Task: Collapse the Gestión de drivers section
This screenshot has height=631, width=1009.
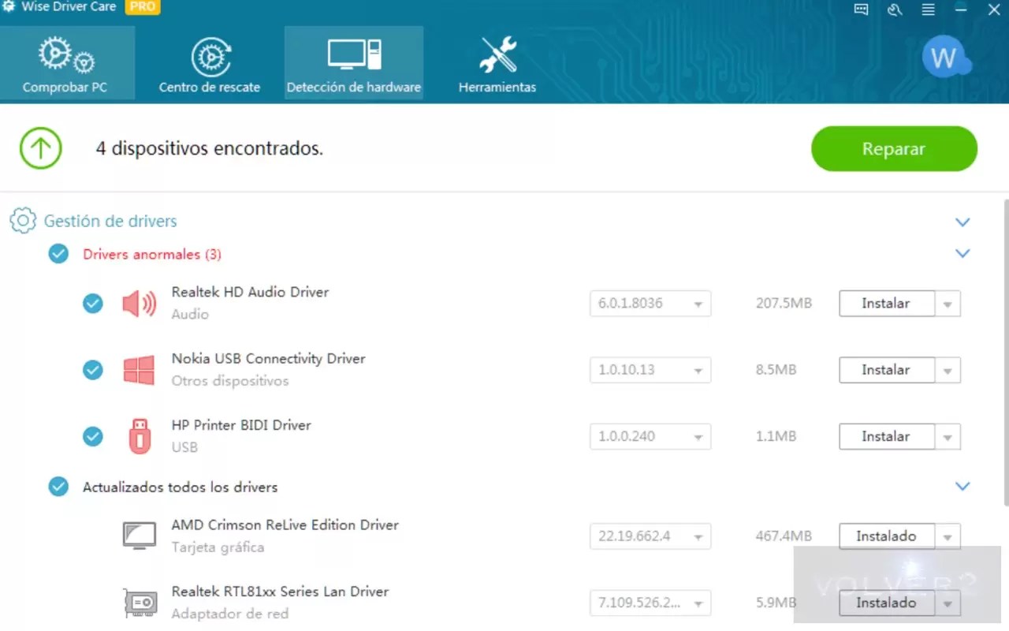Action: 962,222
